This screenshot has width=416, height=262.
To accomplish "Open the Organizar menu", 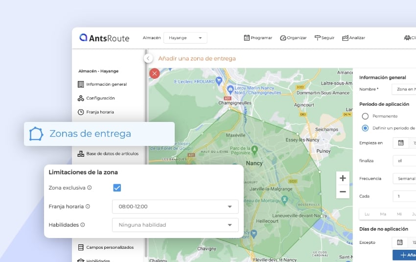I will [x=293, y=38].
